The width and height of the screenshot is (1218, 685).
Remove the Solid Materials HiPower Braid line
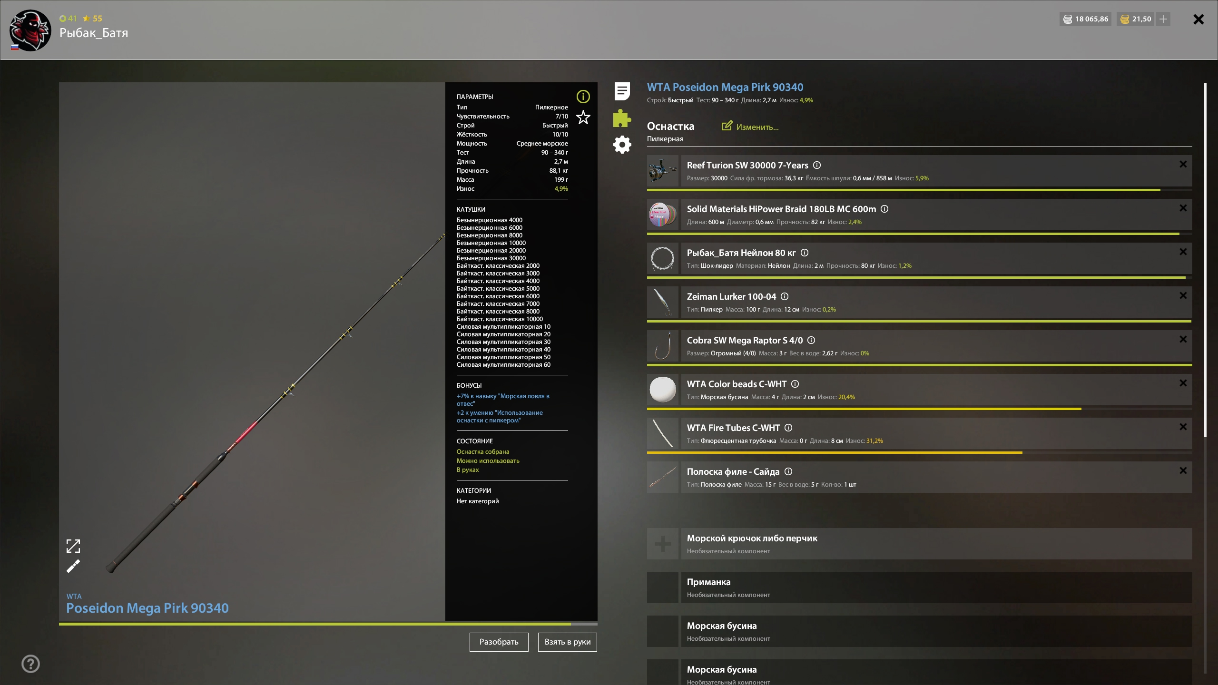tap(1183, 208)
